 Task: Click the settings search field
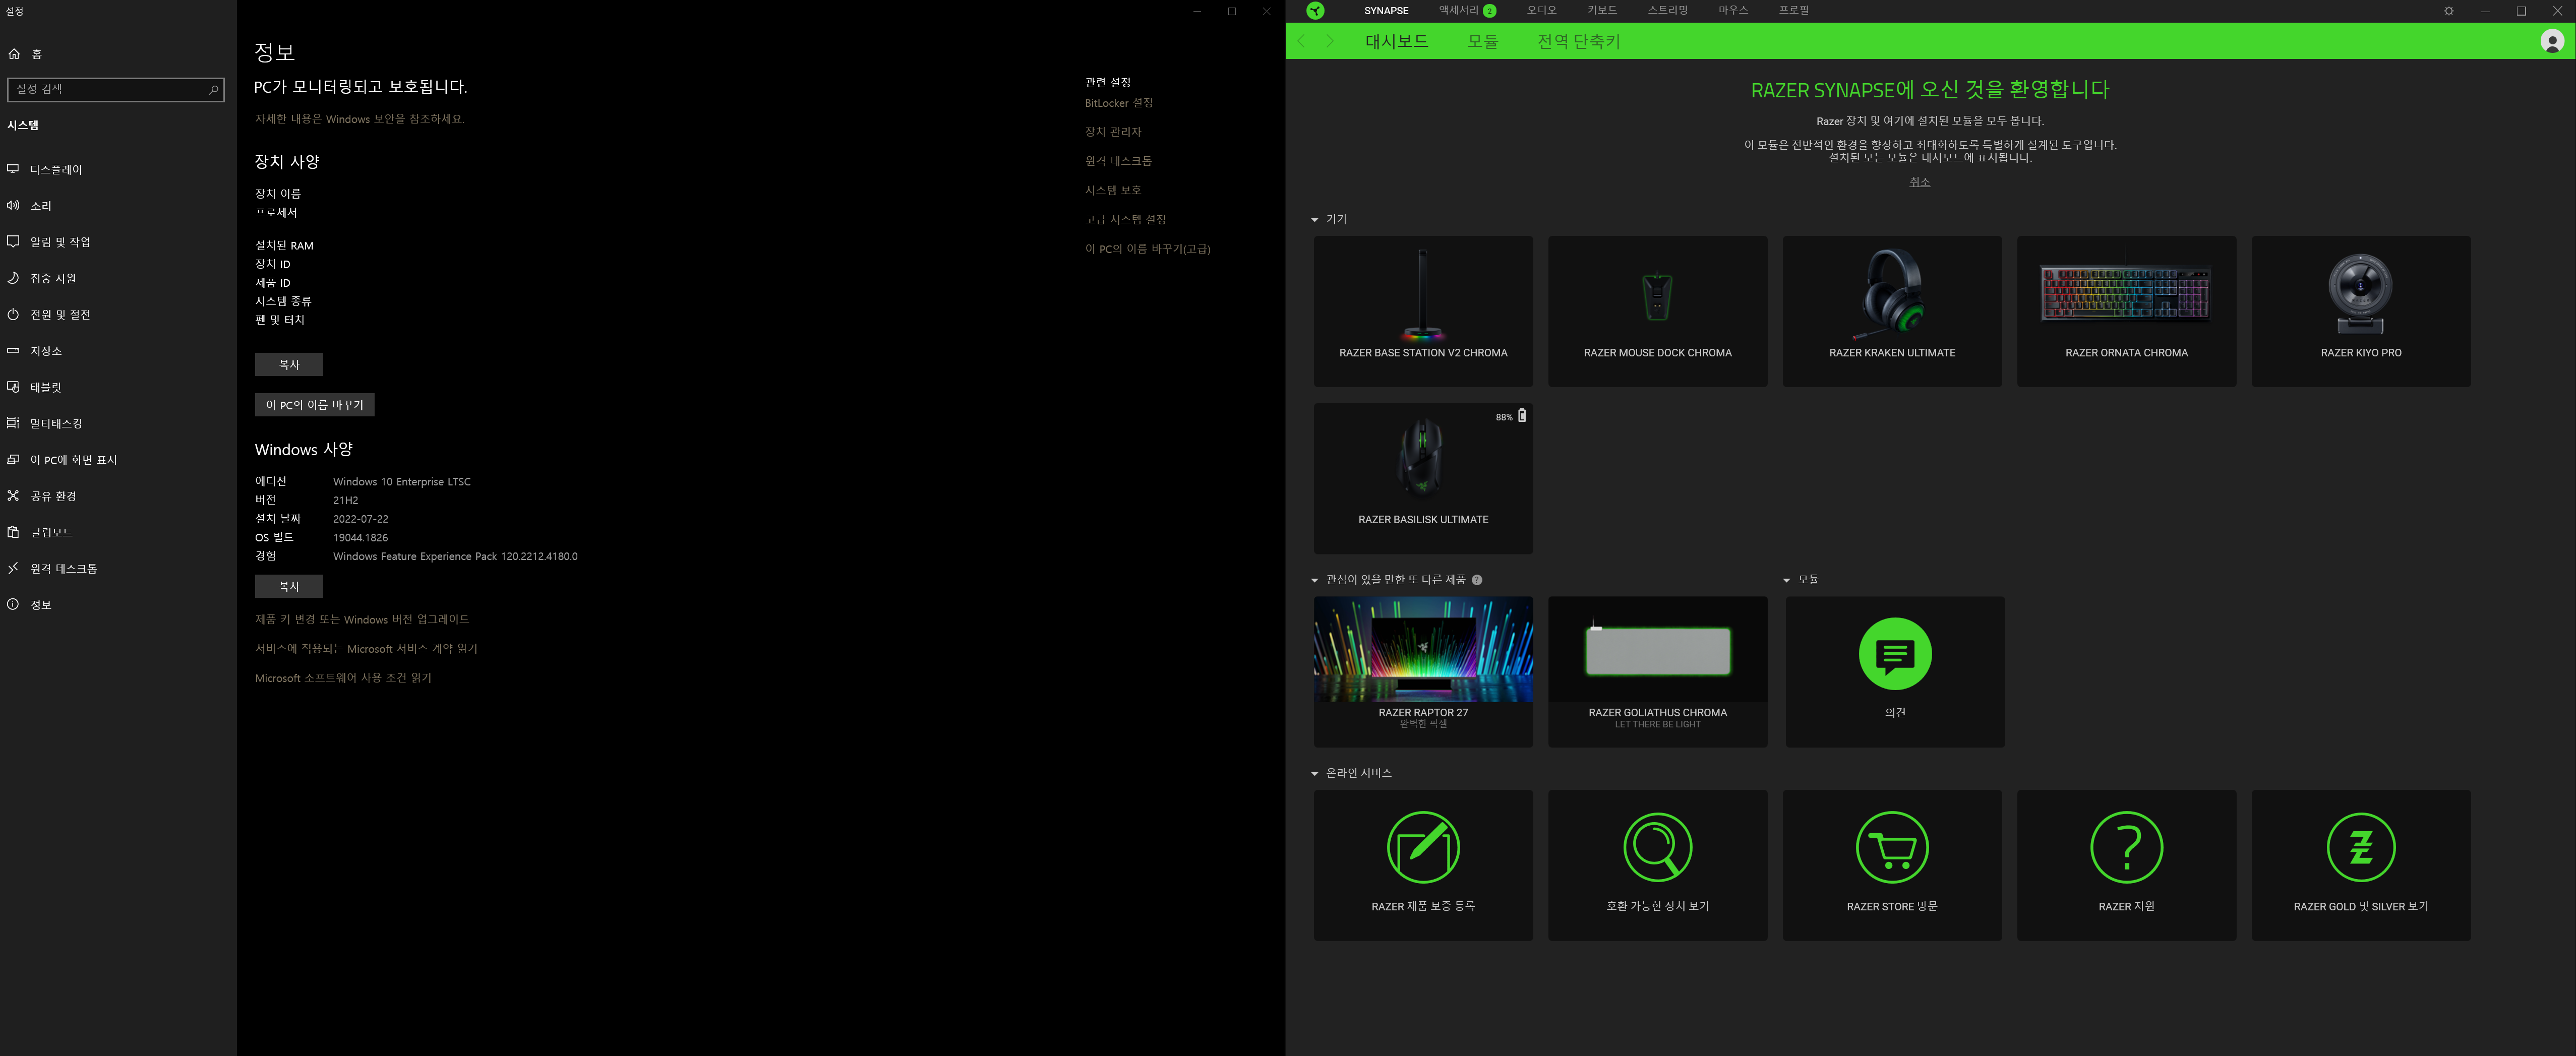[116, 89]
